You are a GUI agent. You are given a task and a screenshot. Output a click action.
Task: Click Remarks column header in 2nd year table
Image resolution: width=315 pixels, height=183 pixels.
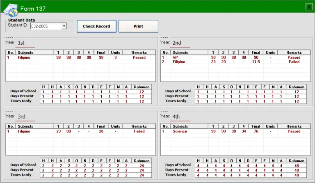click(x=294, y=53)
